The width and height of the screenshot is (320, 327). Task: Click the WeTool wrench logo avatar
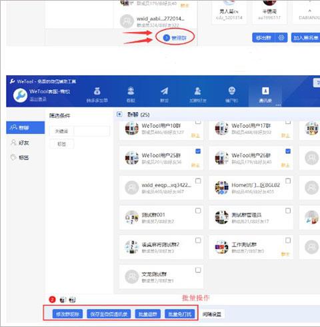click(20, 95)
